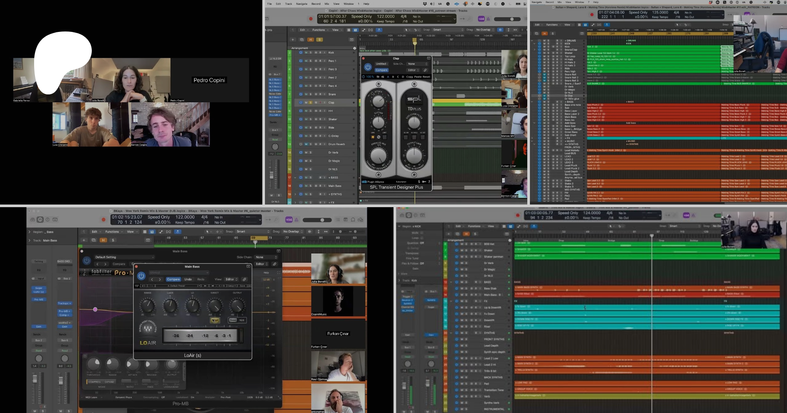This screenshot has width=787, height=413.
Task: Expand the Region: _Bass inspector section
Action: [x=30, y=232]
